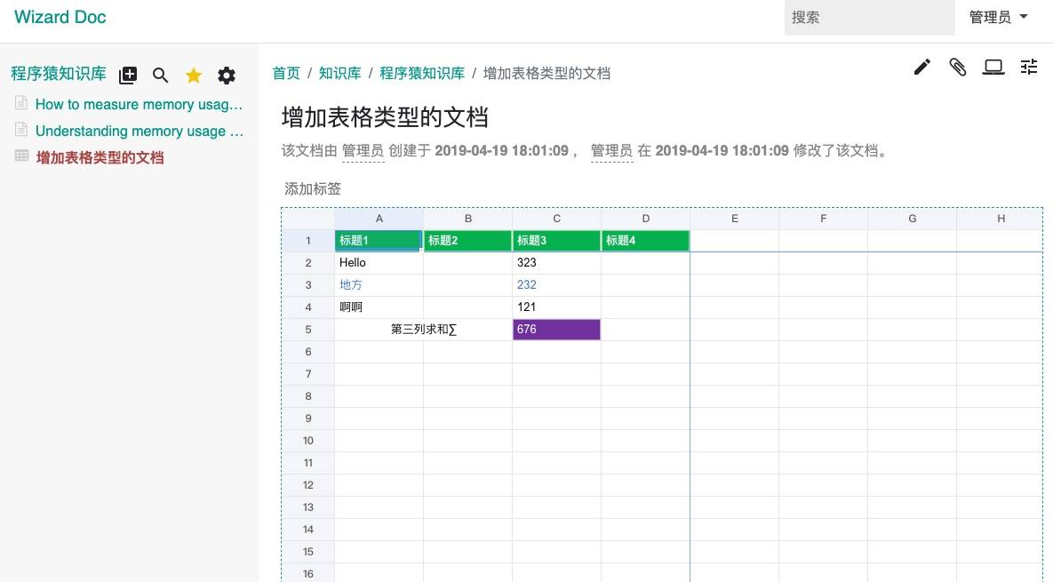The height and width of the screenshot is (582, 1053).
Task: Toggle the yellow star favorite icon
Action: pos(194,76)
